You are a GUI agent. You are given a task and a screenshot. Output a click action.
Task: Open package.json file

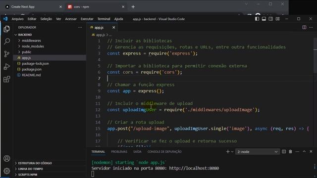(x=50, y=69)
